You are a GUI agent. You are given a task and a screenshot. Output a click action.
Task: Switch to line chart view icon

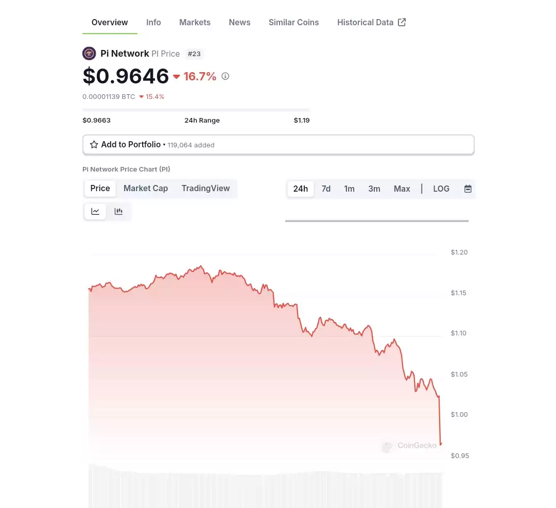(x=95, y=211)
